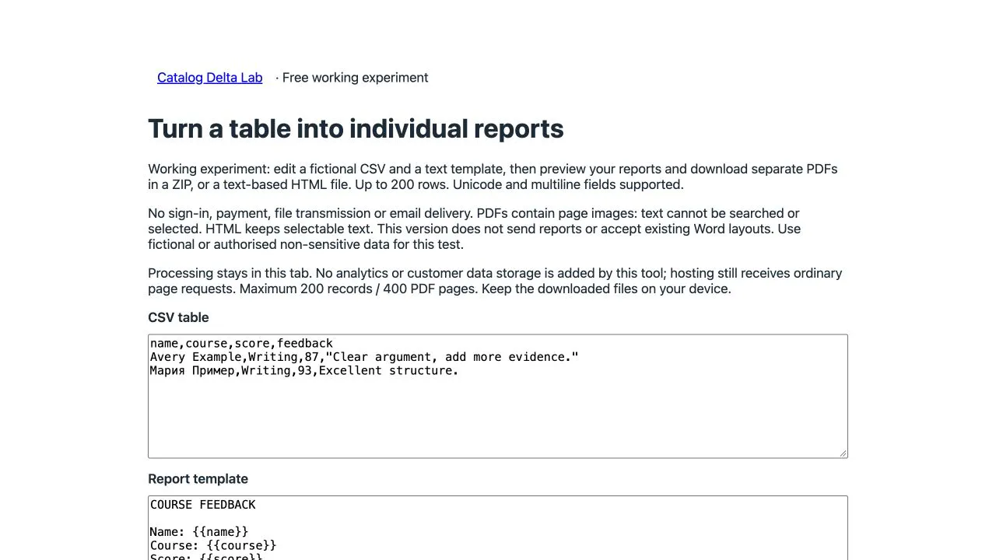Click the Report template text area
Image resolution: width=996 pixels, height=560 pixels.
click(498, 528)
